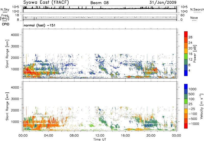Click the '20:00' time axis label
The width and height of the screenshot is (204, 141).
151,136
